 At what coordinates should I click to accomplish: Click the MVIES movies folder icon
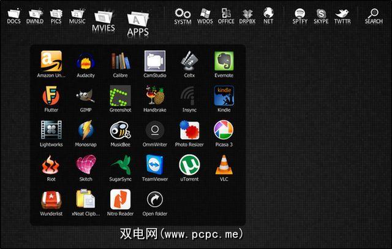104,21
